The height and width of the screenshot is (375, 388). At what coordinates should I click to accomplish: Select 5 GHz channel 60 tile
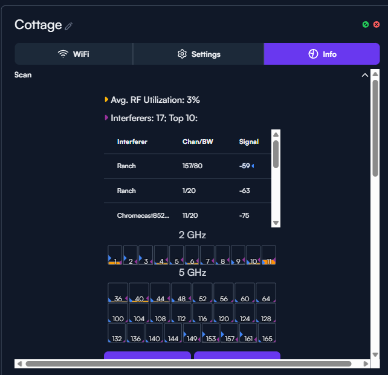click(245, 292)
